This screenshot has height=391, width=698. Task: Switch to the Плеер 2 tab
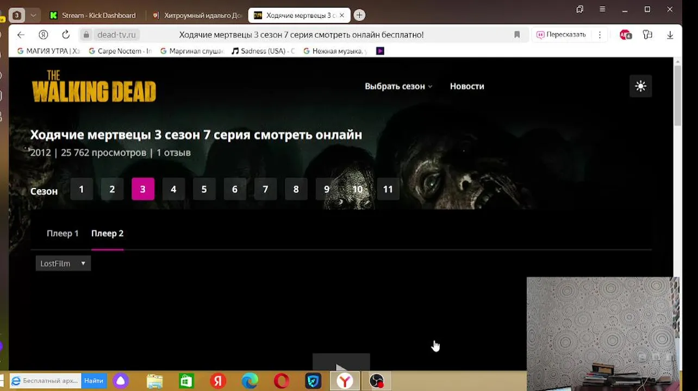(x=107, y=233)
